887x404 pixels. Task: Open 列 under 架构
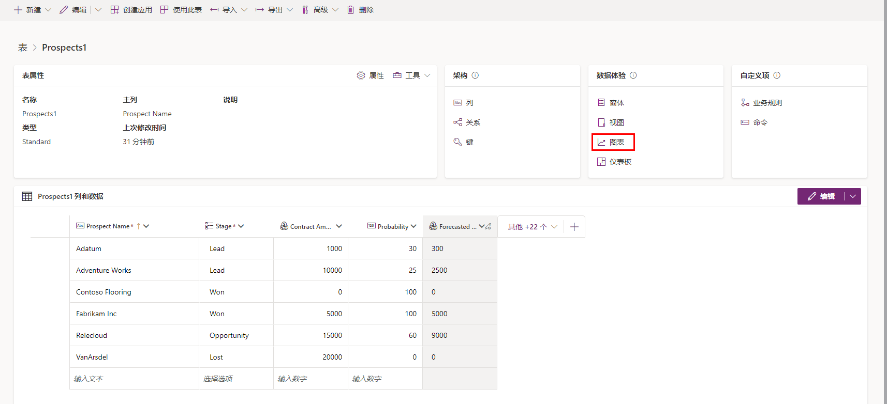coord(463,103)
